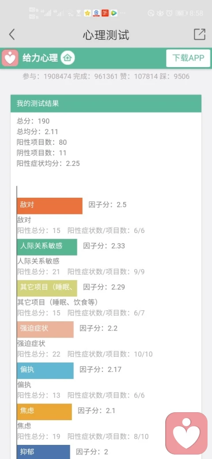The height and width of the screenshot is (459, 212).
Task: Select the orange 敌对 factor bar
Action: pos(49,206)
